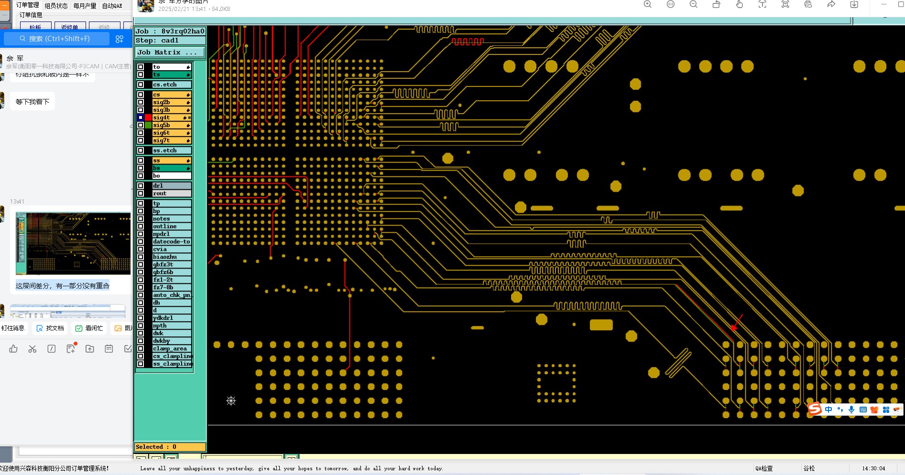Click the thumbs-up icon in chat toolbar
The image size is (905, 475).
point(13,349)
